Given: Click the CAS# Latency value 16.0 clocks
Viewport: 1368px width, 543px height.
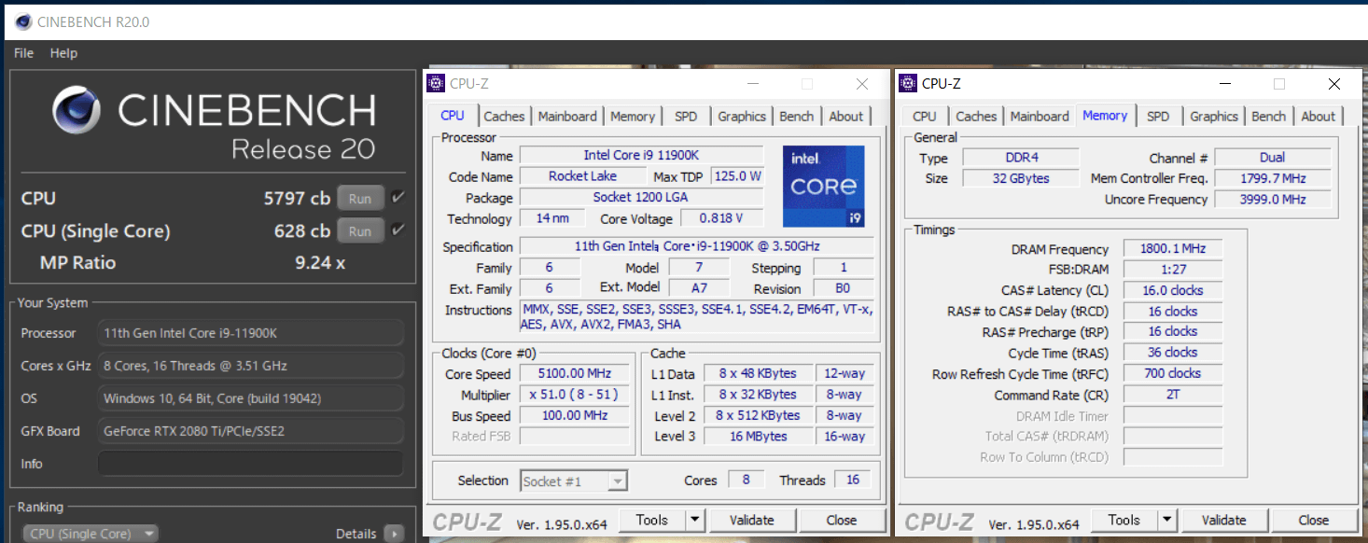Looking at the screenshot, I should tap(1173, 290).
